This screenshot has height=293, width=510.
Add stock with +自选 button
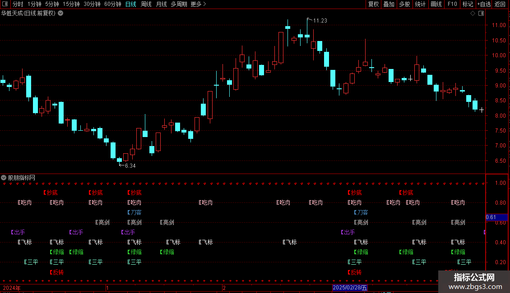pyautogui.click(x=484, y=4)
